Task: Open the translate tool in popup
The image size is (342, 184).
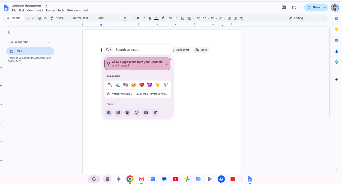Action: pyautogui.click(x=127, y=113)
